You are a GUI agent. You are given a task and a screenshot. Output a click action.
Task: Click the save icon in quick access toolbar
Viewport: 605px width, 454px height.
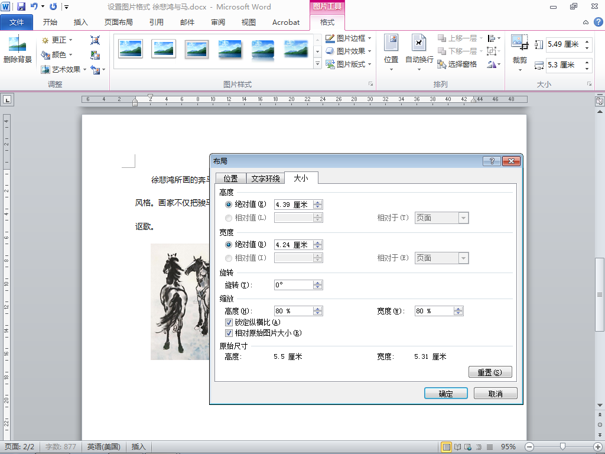(21, 7)
